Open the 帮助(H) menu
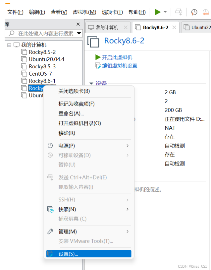 coord(137,12)
